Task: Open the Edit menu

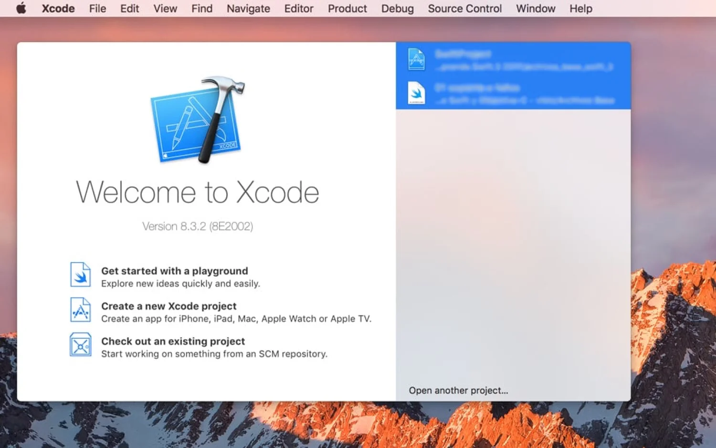Action: [x=129, y=9]
